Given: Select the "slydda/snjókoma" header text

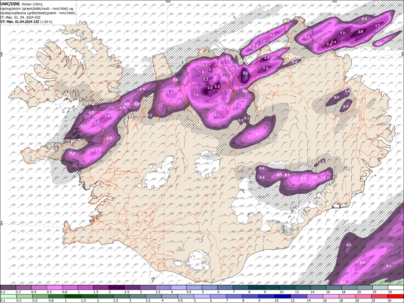Looking at the screenshot, I should click(x=13, y=13).
